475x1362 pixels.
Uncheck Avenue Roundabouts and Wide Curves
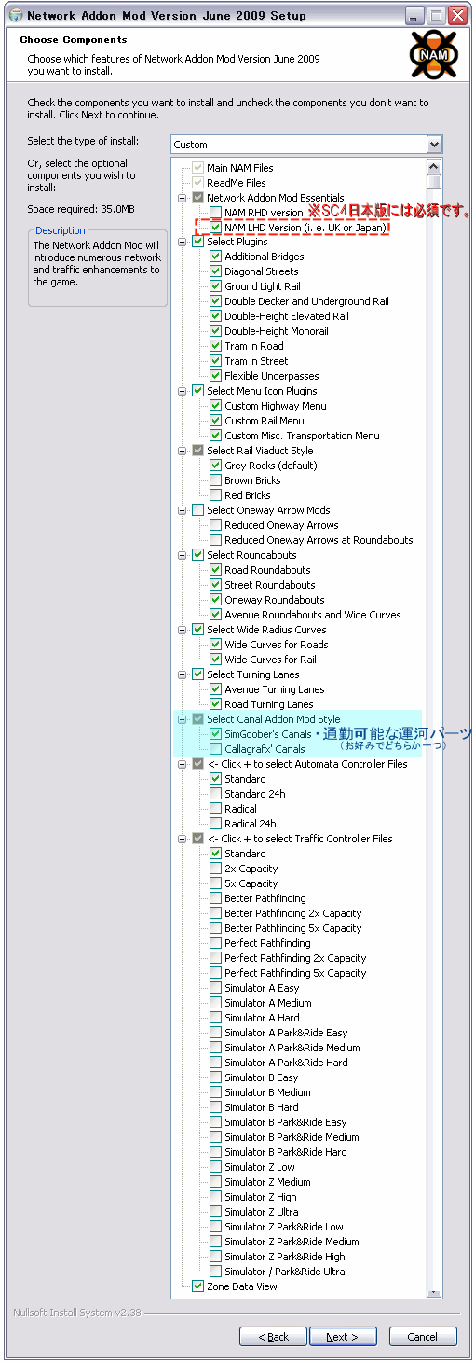tap(216, 615)
